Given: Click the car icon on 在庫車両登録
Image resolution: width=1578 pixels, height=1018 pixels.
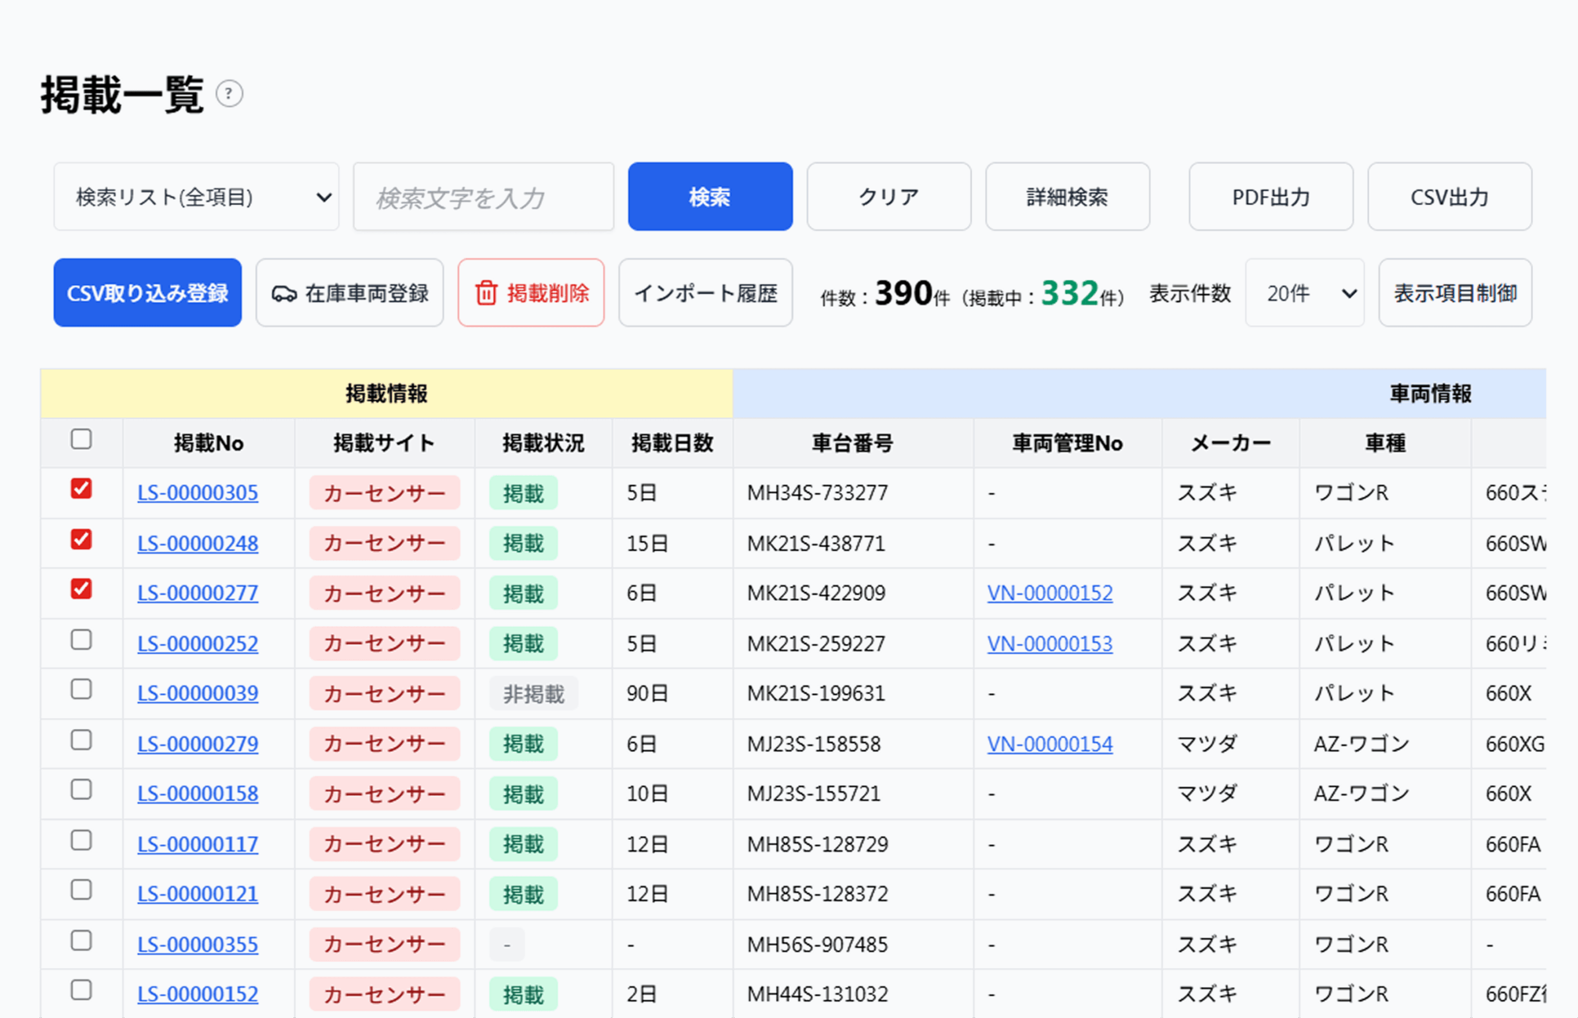Looking at the screenshot, I should coord(284,293).
